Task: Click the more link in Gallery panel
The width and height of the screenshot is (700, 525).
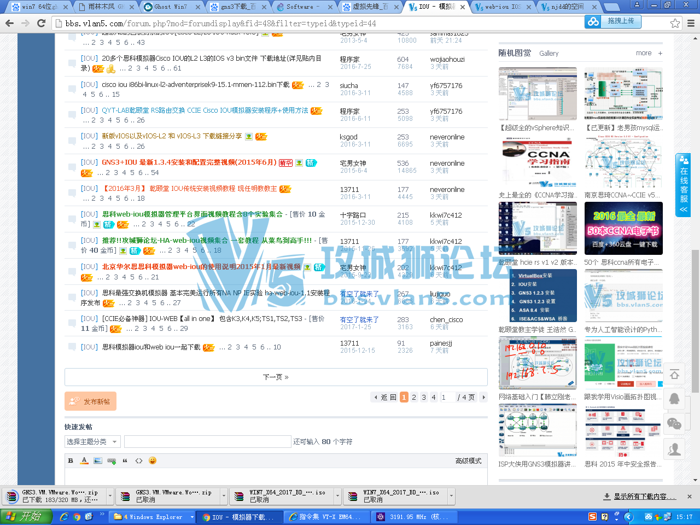Action: (644, 53)
